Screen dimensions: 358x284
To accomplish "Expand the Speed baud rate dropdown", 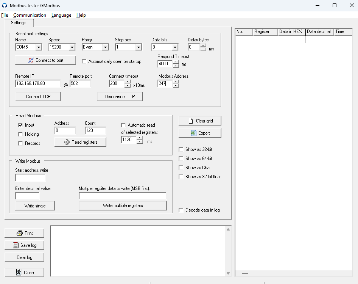I will click(72, 47).
